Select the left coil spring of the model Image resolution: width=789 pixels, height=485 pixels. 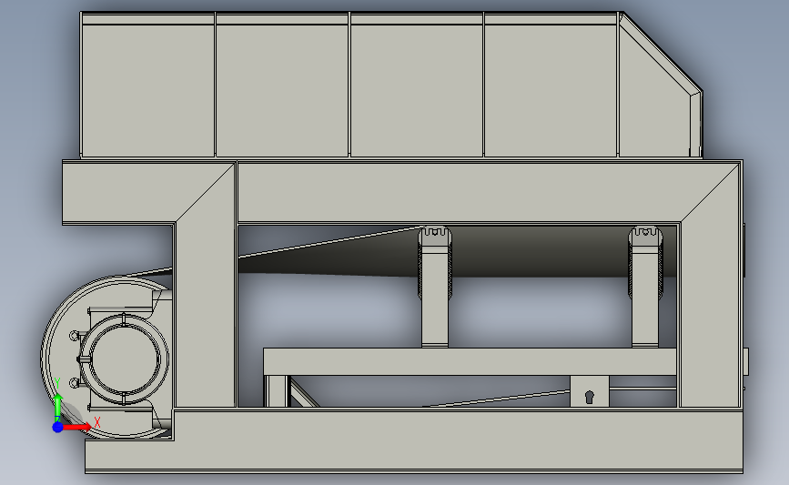pyautogui.click(x=435, y=264)
